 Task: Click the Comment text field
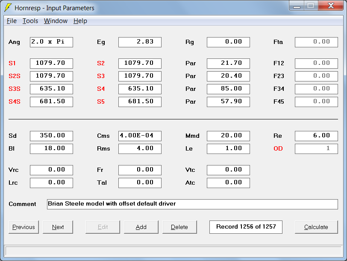193,204
